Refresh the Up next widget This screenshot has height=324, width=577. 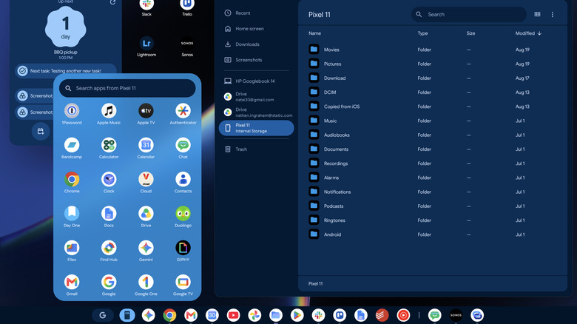pos(112,2)
